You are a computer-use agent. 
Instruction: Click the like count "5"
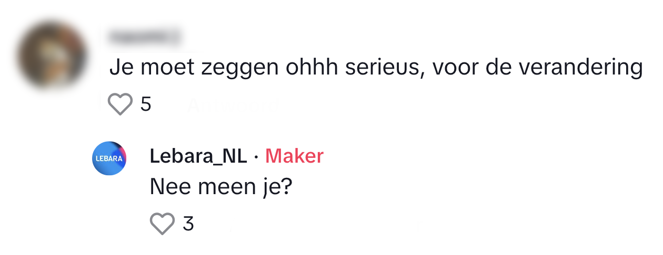click(x=146, y=105)
